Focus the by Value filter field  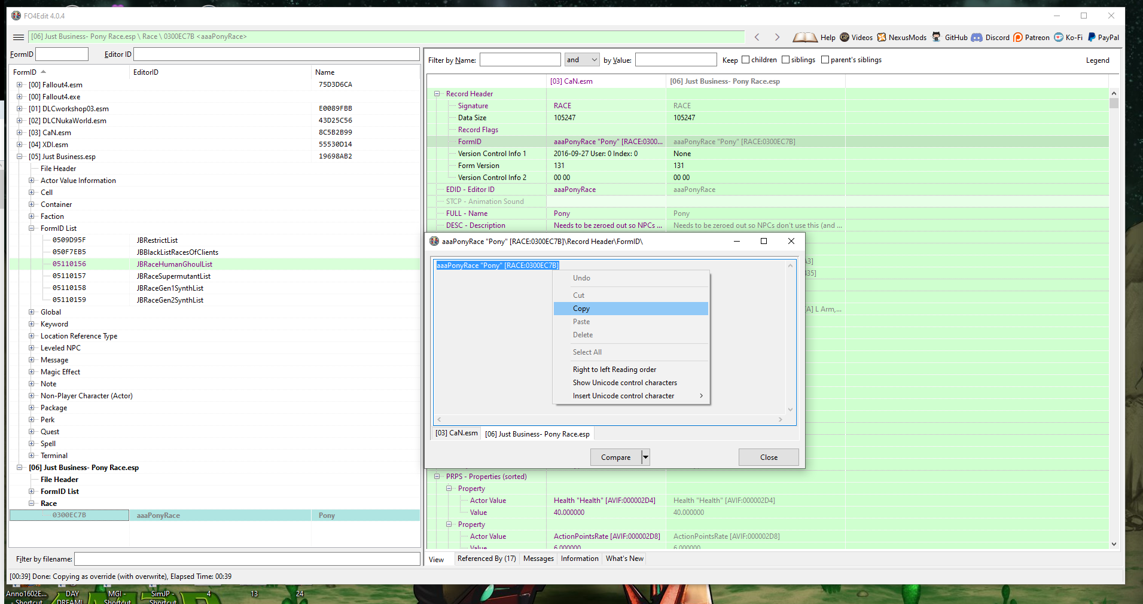676,60
